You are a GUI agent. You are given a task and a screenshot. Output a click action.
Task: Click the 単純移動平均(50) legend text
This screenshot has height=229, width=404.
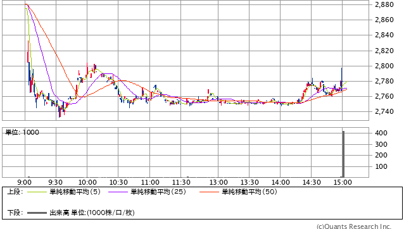point(249,192)
